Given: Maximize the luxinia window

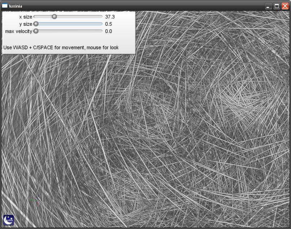Looking at the screenshot, I should (x=277, y=6).
